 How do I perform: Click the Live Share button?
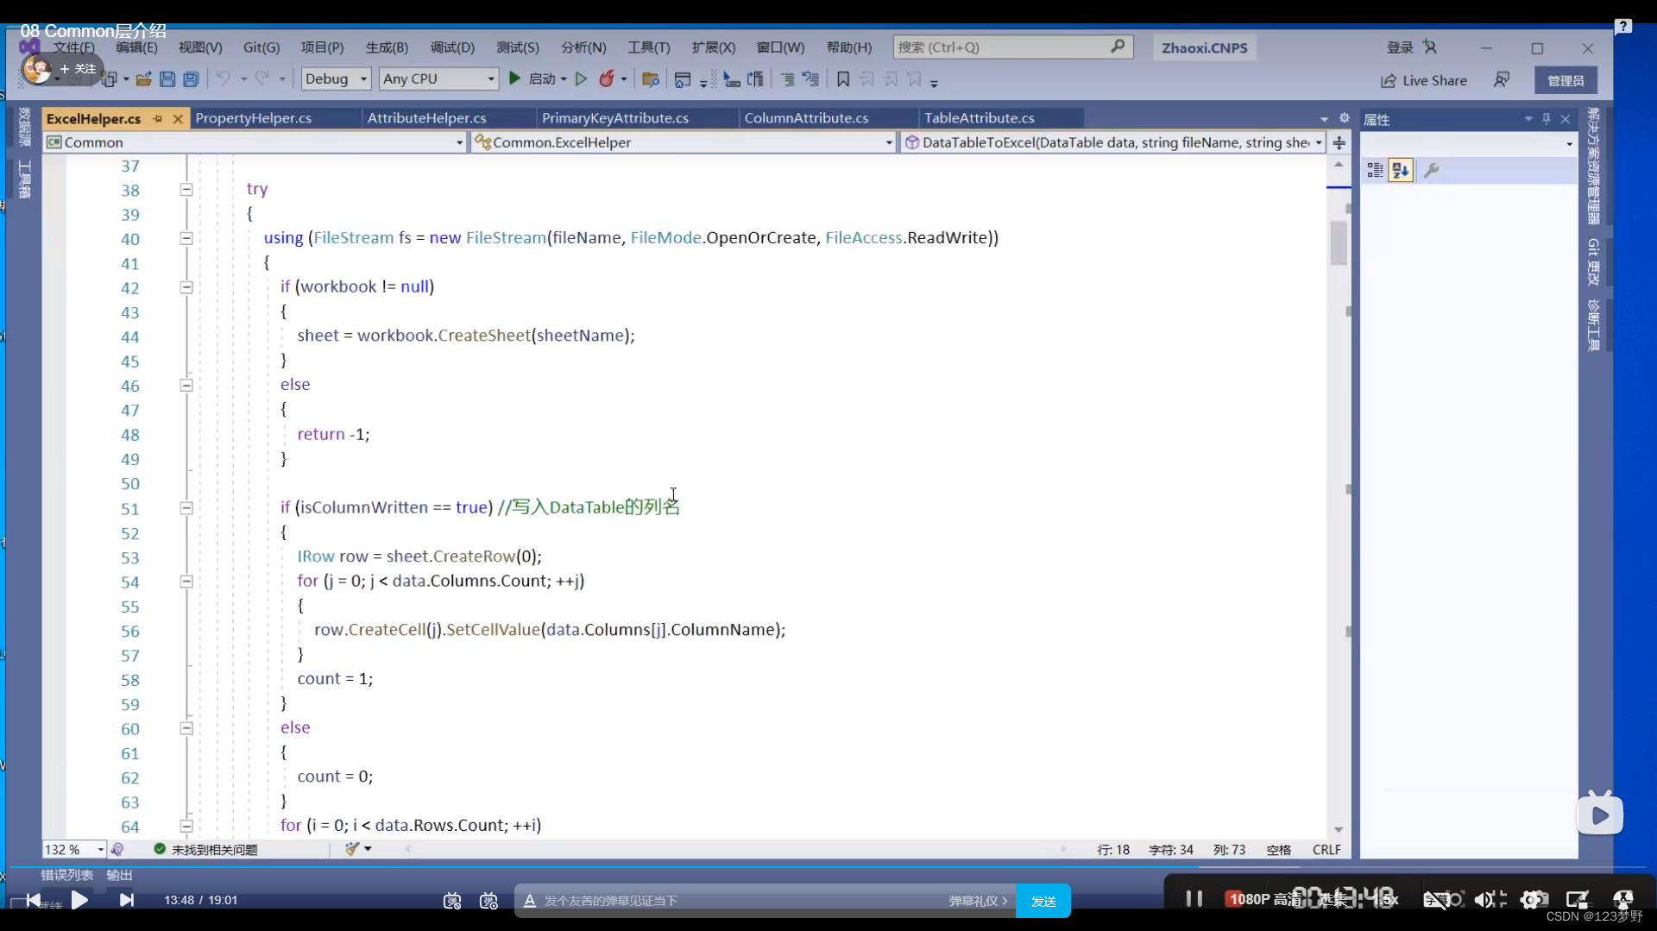(x=1424, y=80)
